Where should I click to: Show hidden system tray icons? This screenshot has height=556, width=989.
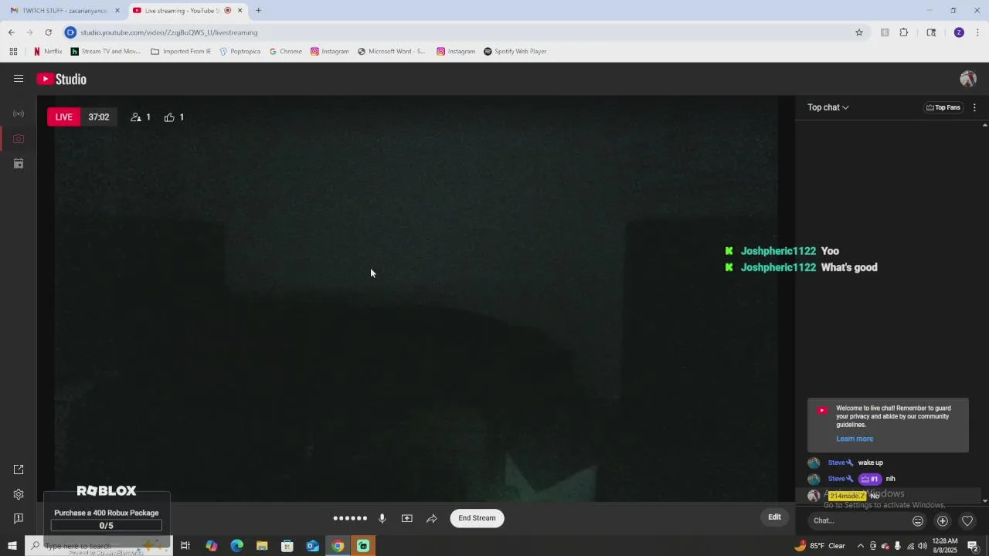[860, 546]
